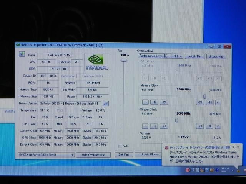Increase Memory Clock by 10 with +10 button
Image resolution: width=246 pixels, height=184 pixels.
[209, 102]
